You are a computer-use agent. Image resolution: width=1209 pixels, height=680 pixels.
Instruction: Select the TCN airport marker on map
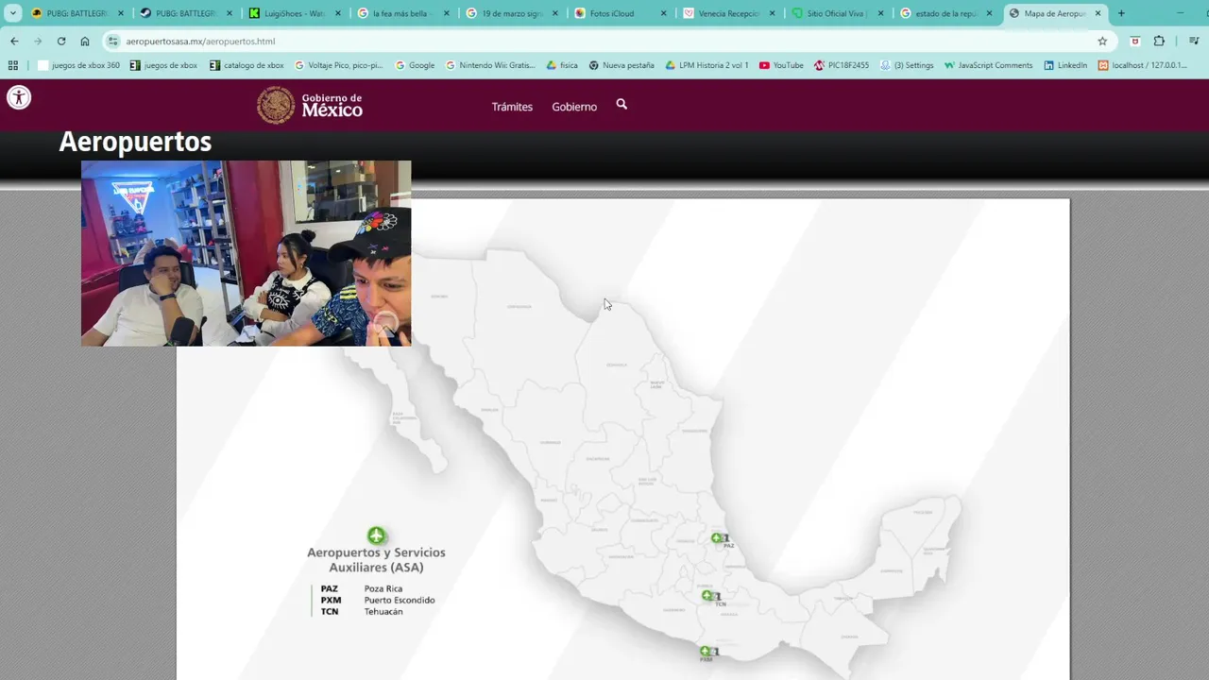(x=707, y=596)
